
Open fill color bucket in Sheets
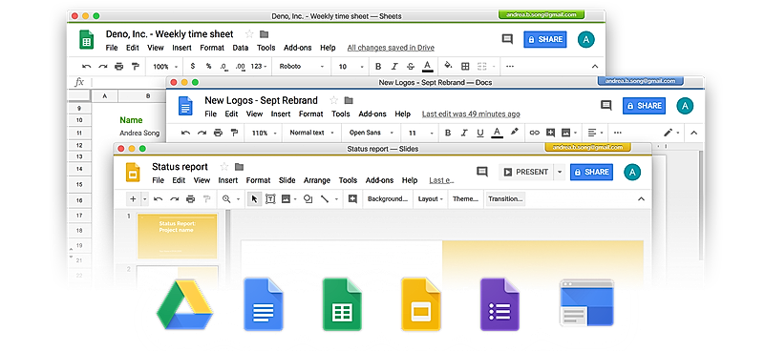448,66
